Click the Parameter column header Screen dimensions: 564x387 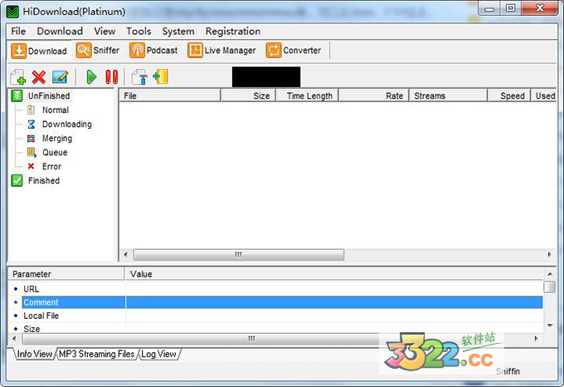point(66,274)
